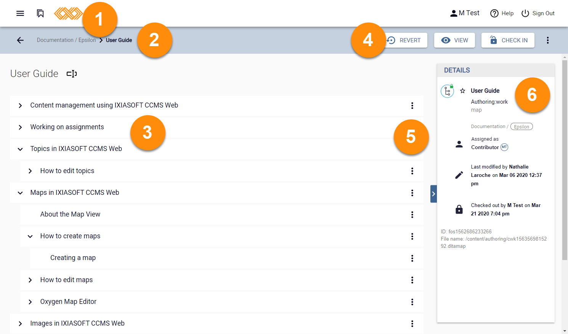Image resolution: width=568 pixels, height=334 pixels.
Task: Click the Documentation / Epsilon breadcrumb
Action: (66, 40)
